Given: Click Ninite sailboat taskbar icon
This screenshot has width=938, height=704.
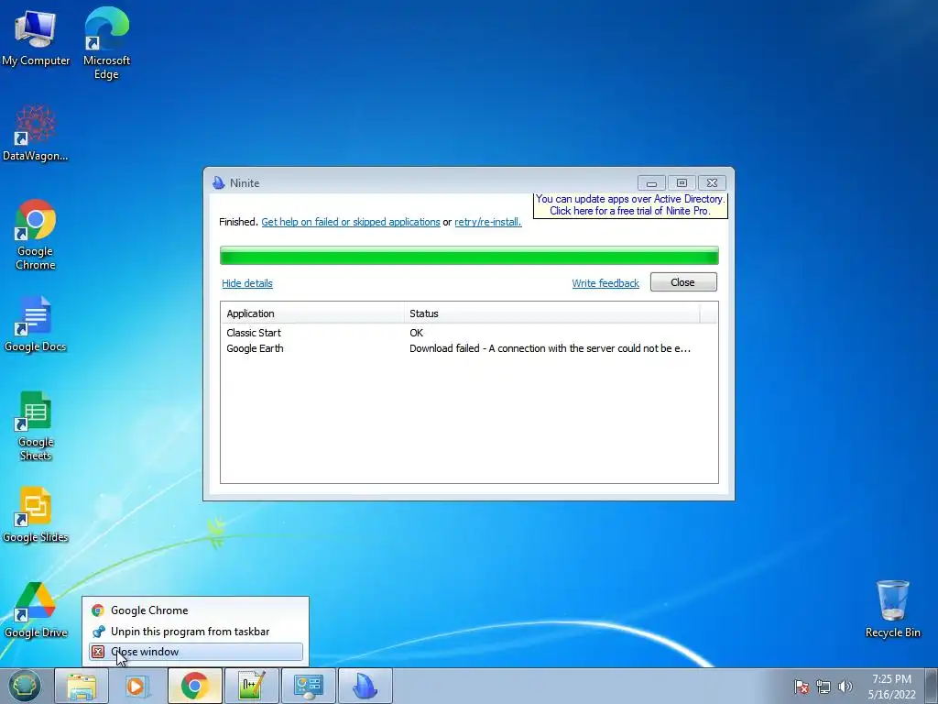Looking at the screenshot, I should pos(365,686).
